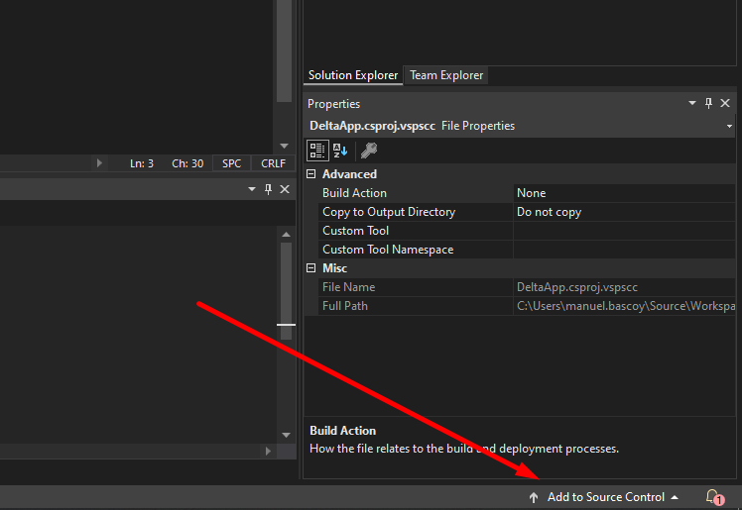Switch to the Team Explorer tab
Image resolution: width=742 pixels, height=510 pixels.
point(446,75)
